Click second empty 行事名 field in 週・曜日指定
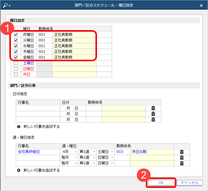This screenshot has width=208, height=191. tap(38, 163)
